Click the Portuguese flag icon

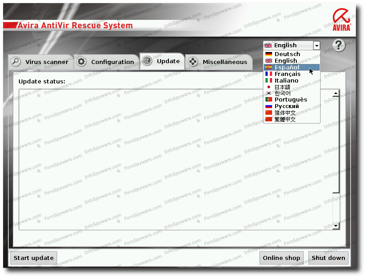(x=269, y=100)
